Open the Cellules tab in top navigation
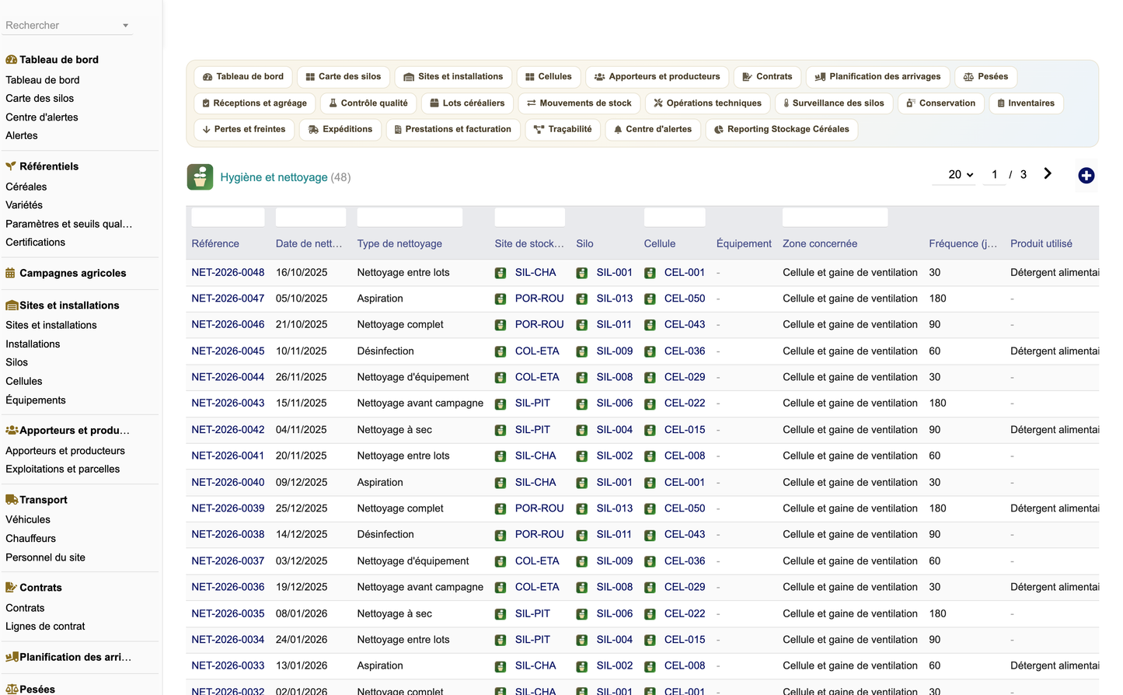 548,77
